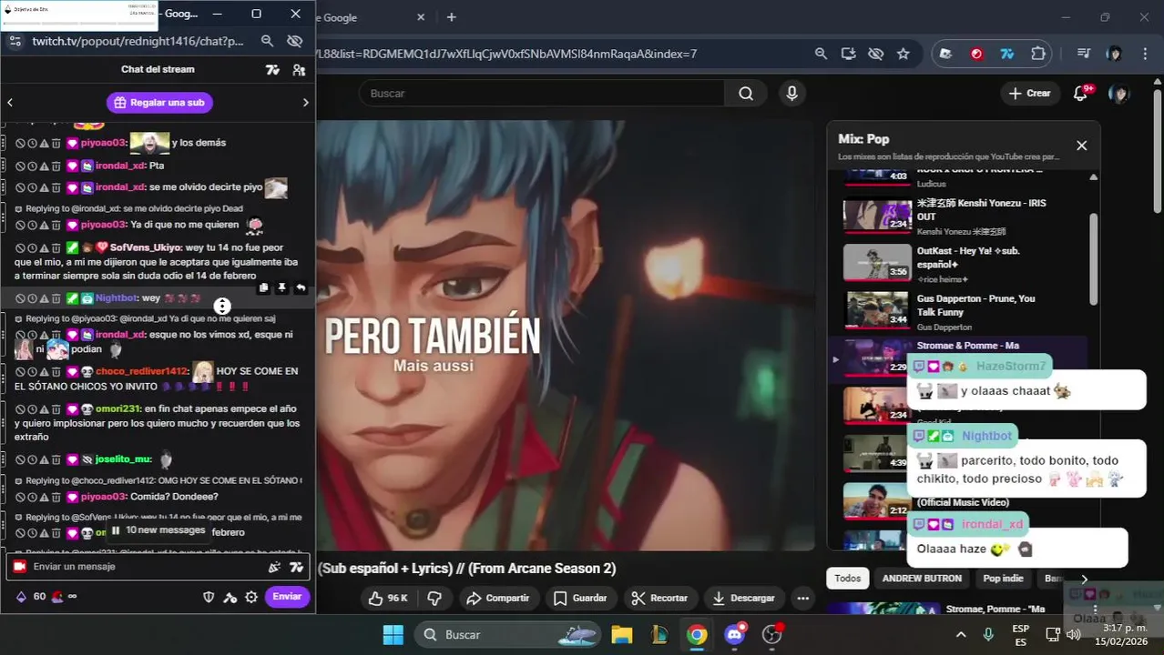Image resolution: width=1164 pixels, height=655 pixels.
Task: Click the install app icon in address bar
Action: 848,54
